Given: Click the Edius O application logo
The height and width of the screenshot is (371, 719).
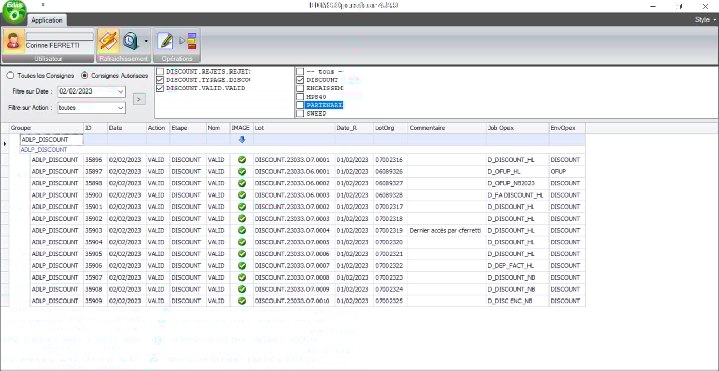Looking at the screenshot, I should (14, 12).
